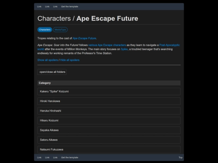Image resolution: width=218 pixels, height=163 pixels.
Task: Toggle open/close all folders button
Action: point(52,72)
